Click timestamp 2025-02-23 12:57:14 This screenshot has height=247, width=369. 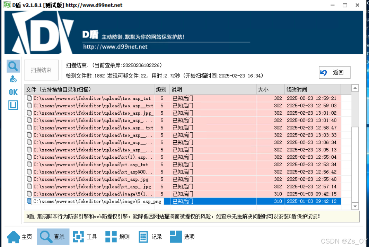point(311,186)
